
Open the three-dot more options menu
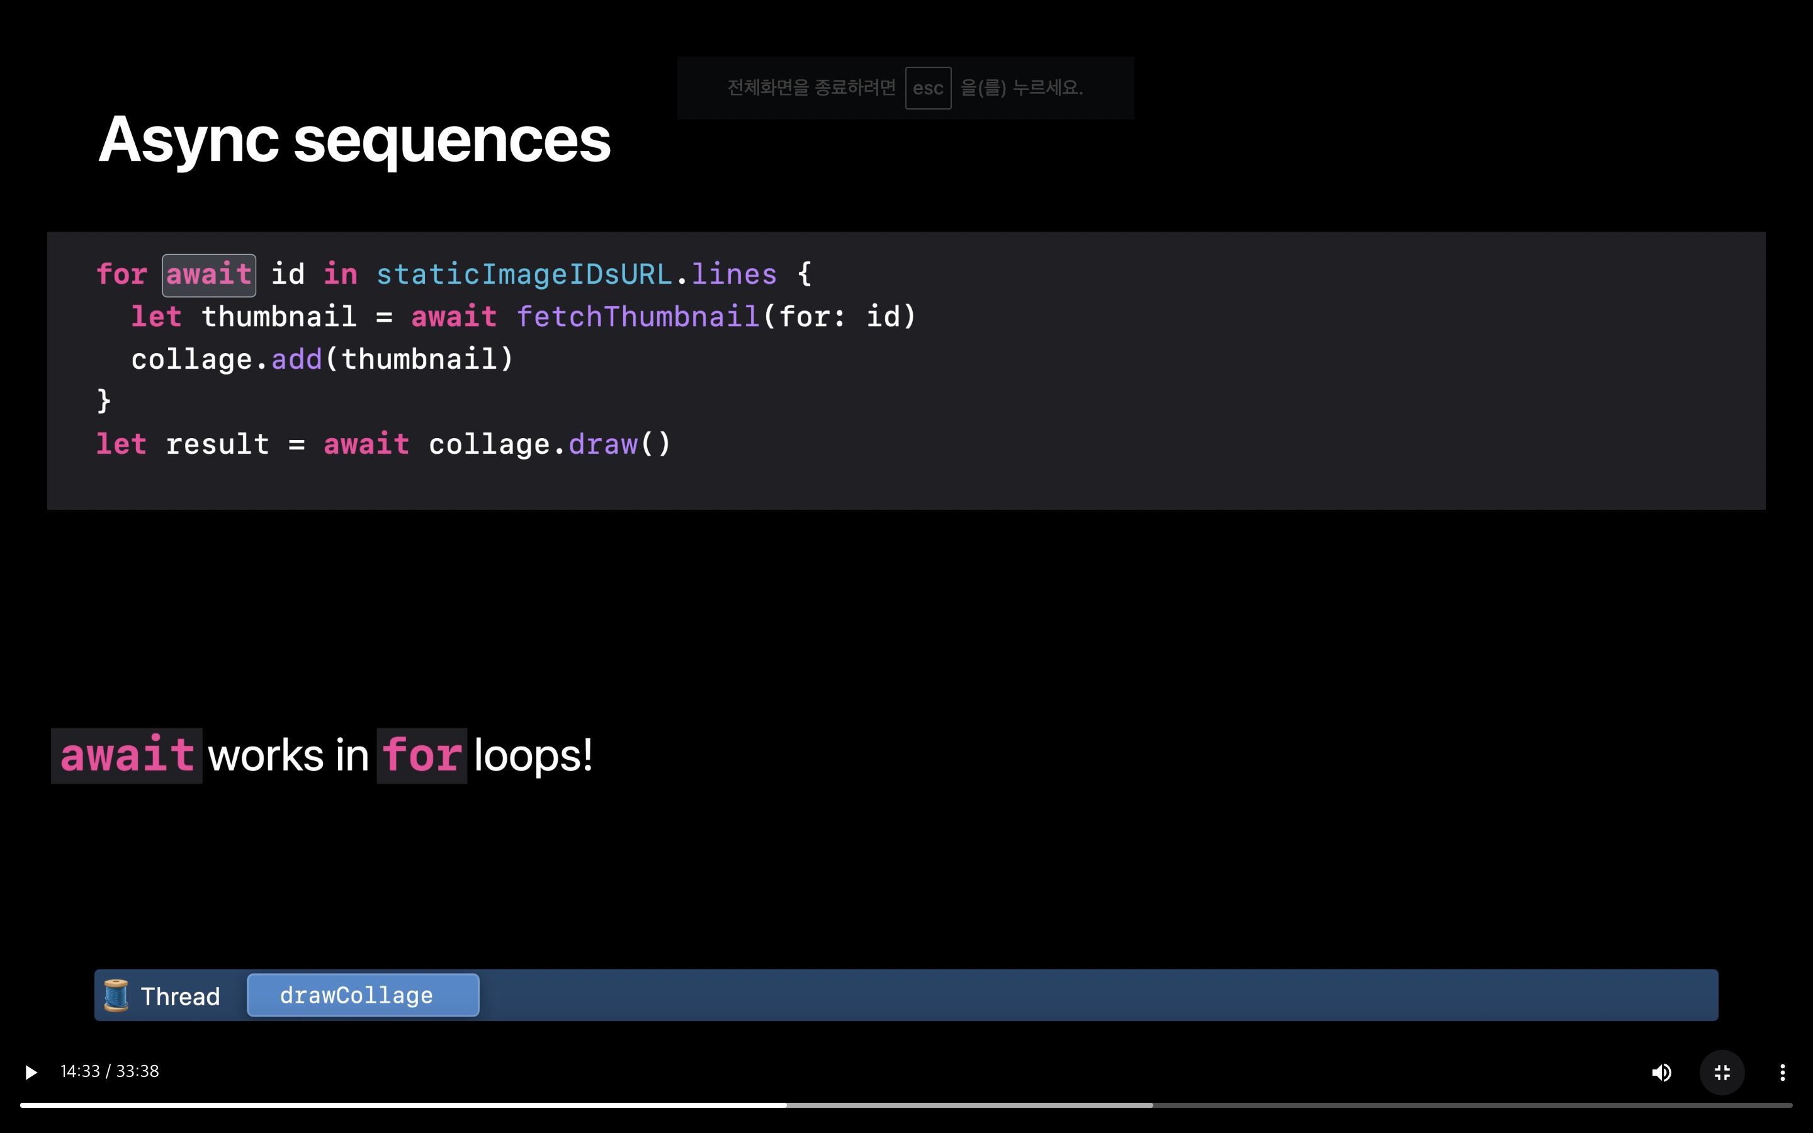click(1782, 1073)
